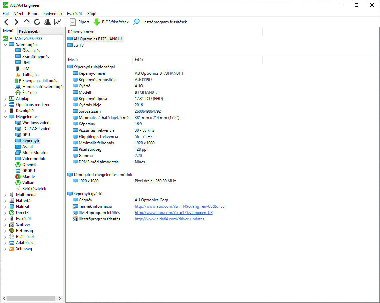Click Illesztőprogram frissítések in the toolbar
This screenshot has height=303, width=380.
160,22
